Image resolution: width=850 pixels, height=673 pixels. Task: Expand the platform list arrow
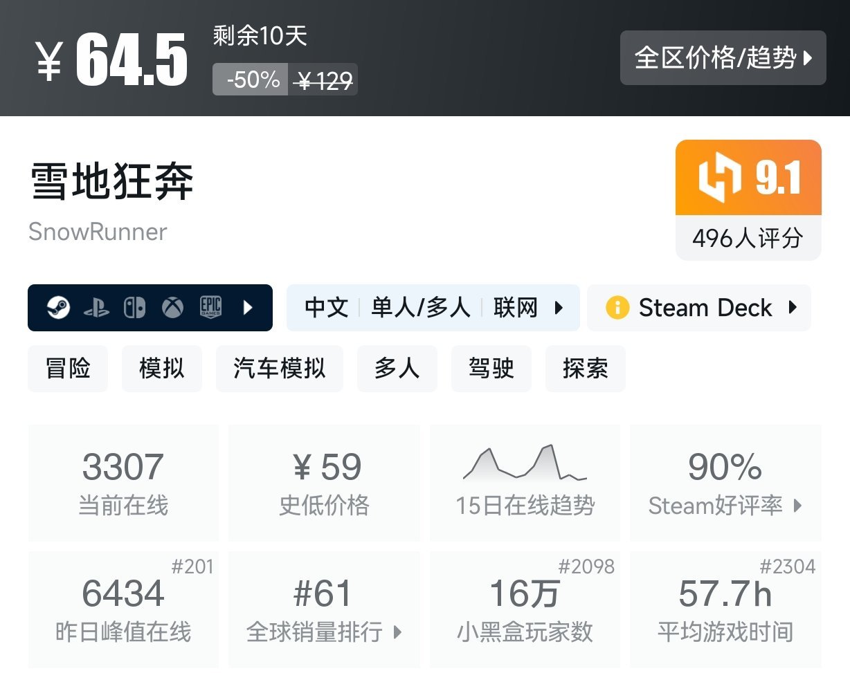pos(248,308)
